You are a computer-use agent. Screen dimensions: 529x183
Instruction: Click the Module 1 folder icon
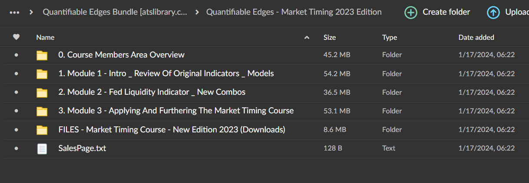pyautogui.click(x=42, y=74)
